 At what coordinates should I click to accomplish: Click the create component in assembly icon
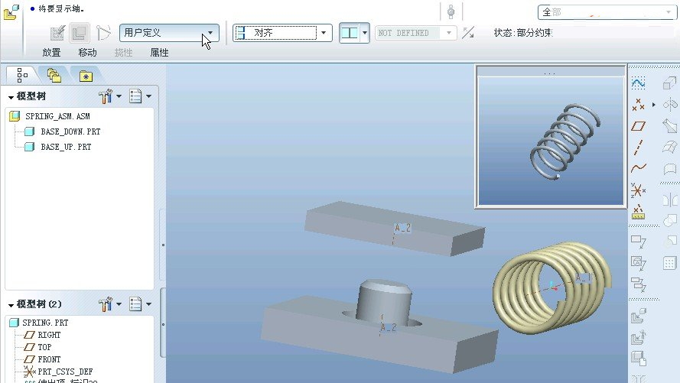(639, 337)
